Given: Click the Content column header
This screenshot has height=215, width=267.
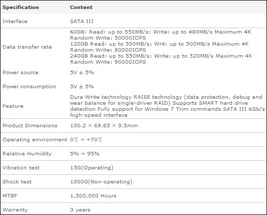Looking at the screenshot, I should coord(81,8).
